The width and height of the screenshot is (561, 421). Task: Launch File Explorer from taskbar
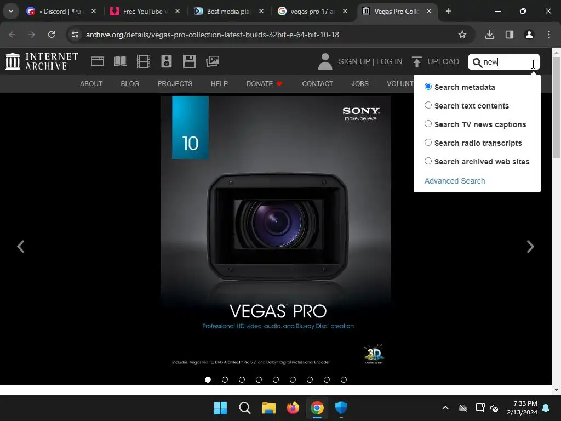pyautogui.click(x=268, y=408)
